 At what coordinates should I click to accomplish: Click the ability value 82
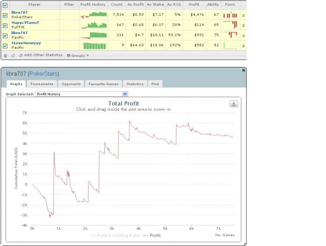(x=216, y=45)
